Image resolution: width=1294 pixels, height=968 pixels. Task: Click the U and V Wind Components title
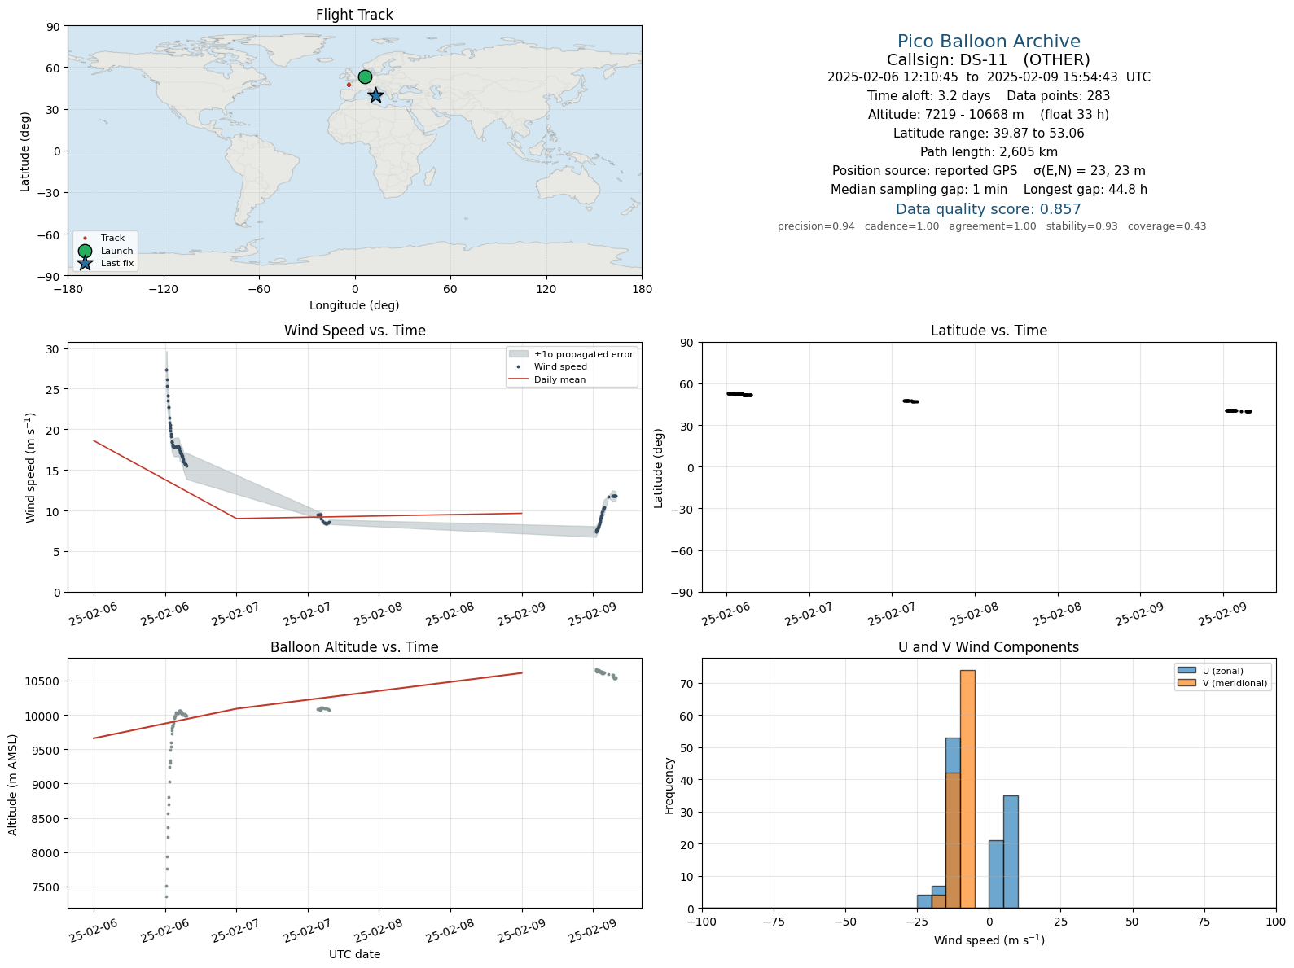click(989, 647)
